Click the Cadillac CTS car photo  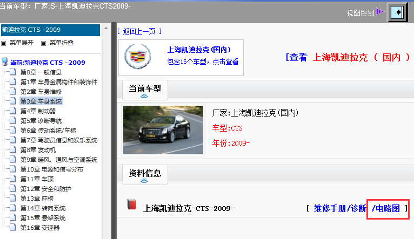(163, 130)
